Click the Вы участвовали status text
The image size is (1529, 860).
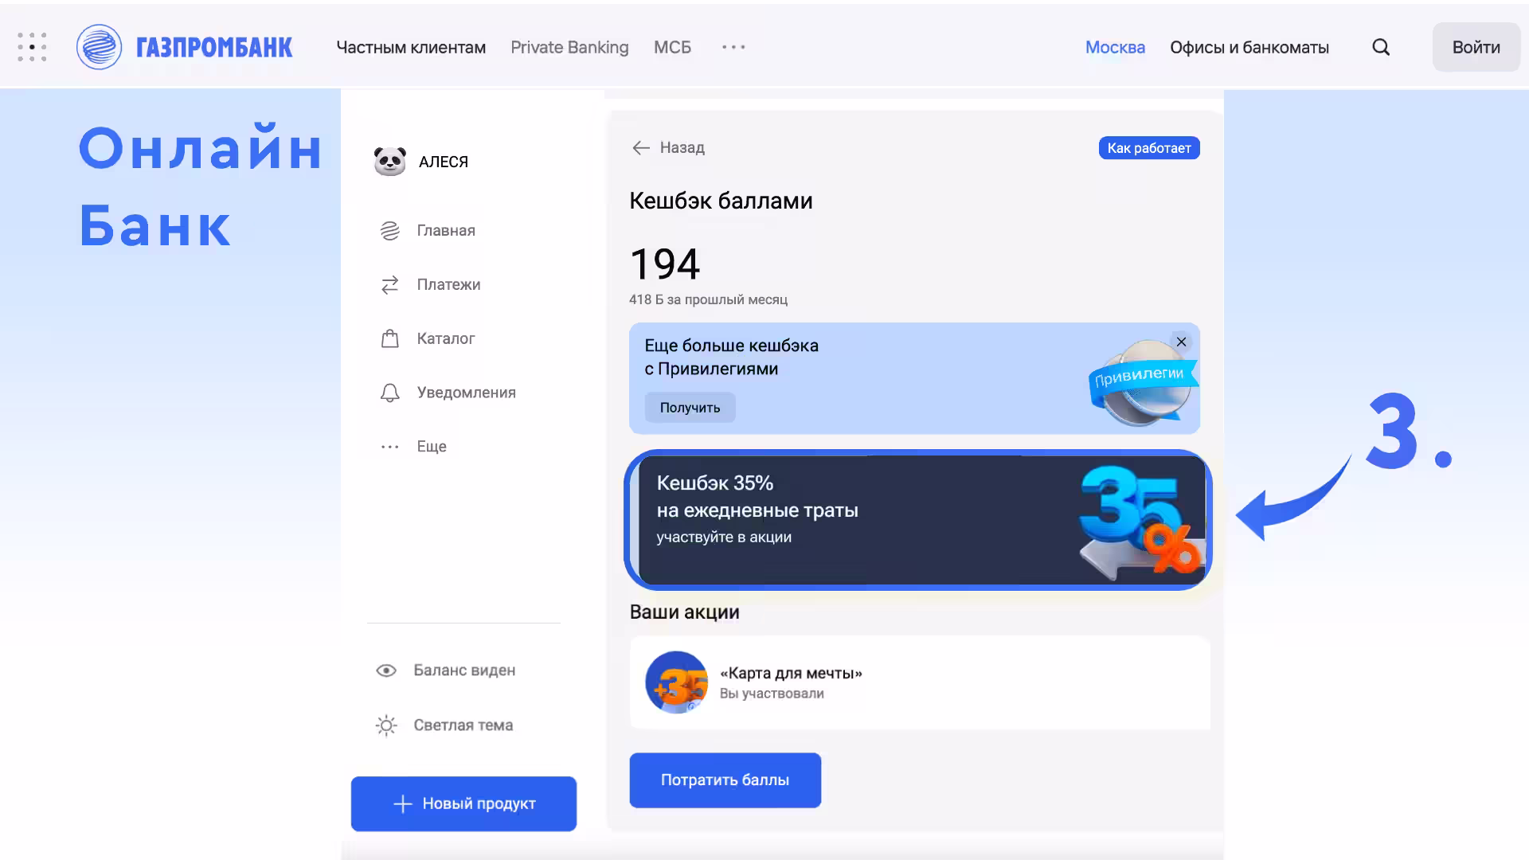click(772, 694)
